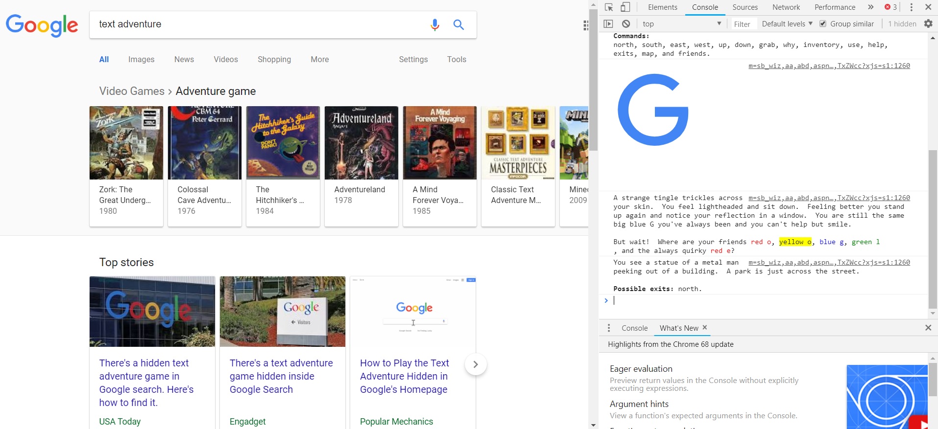Click the console command input line
Image resolution: width=938 pixels, height=429 pixels.
coord(769,300)
